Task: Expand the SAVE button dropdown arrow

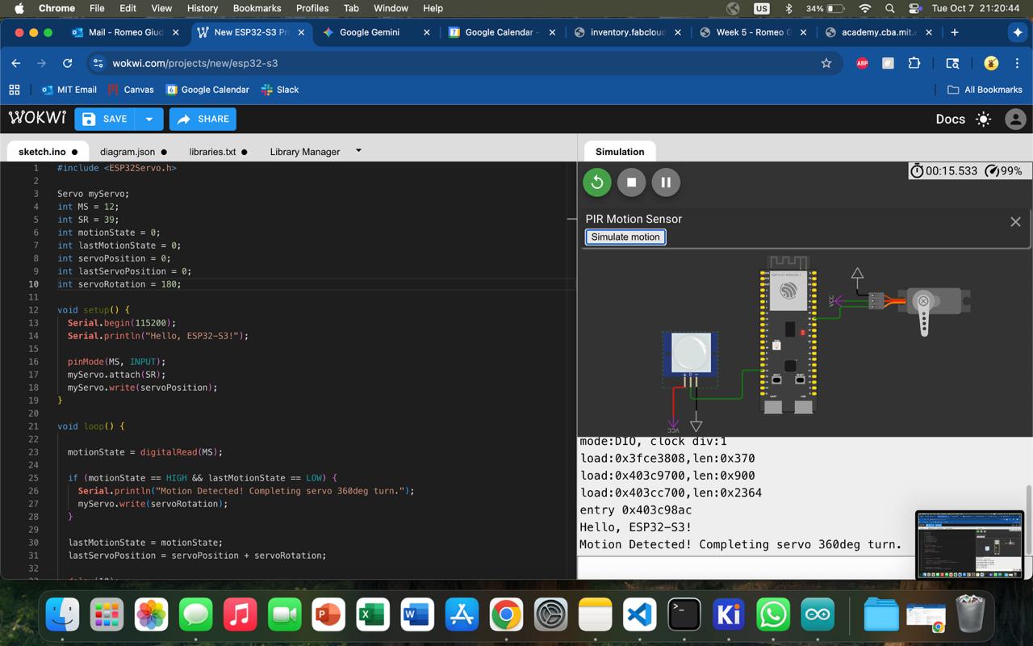Action: 148,120
